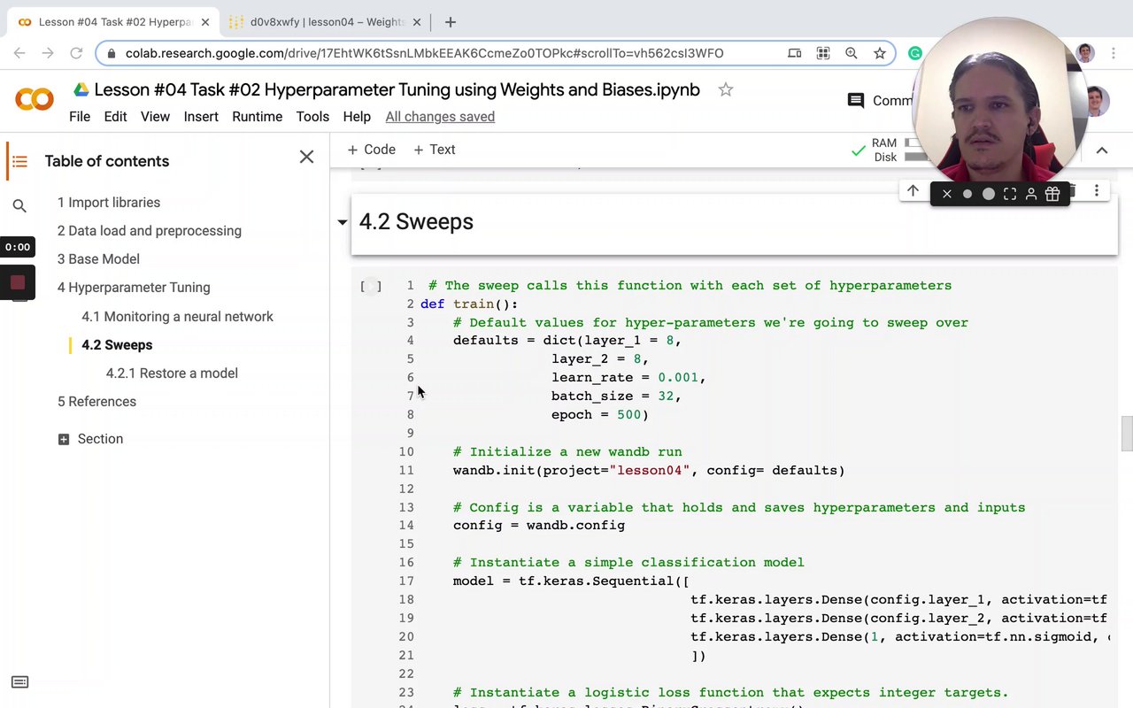Click the table of contents list icon
The image size is (1133, 708).
[19, 161]
